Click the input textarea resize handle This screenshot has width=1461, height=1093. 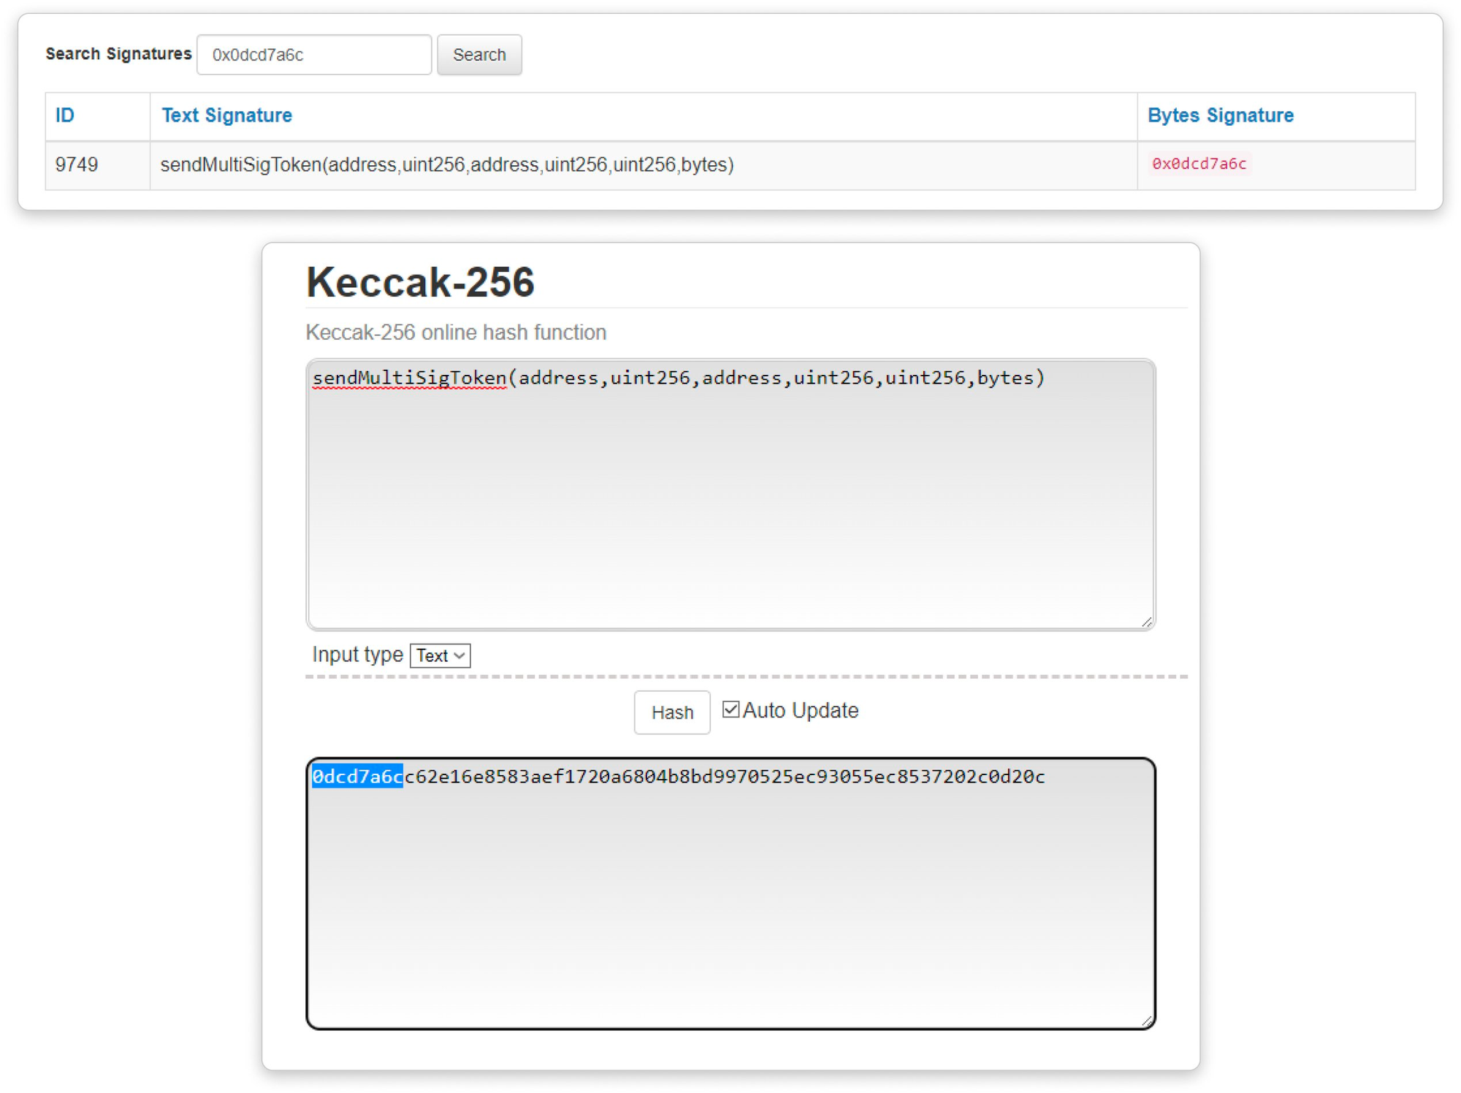click(x=1146, y=622)
